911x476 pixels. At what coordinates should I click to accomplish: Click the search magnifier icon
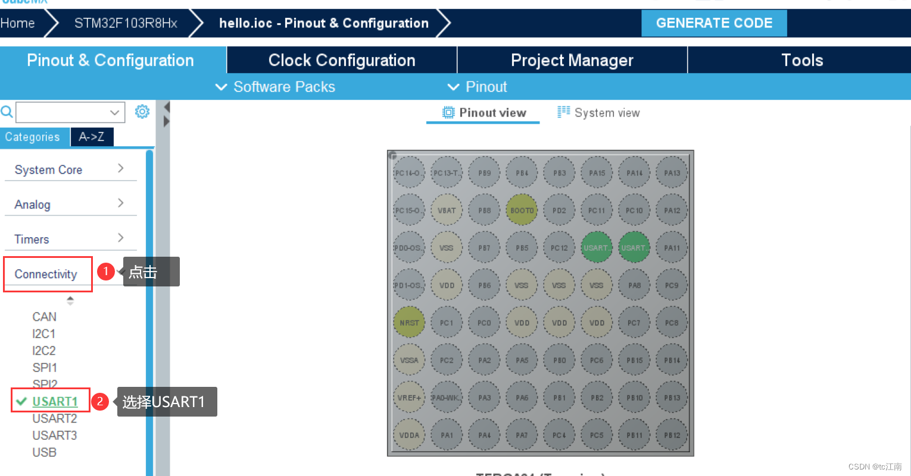pyautogui.click(x=7, y=112)
